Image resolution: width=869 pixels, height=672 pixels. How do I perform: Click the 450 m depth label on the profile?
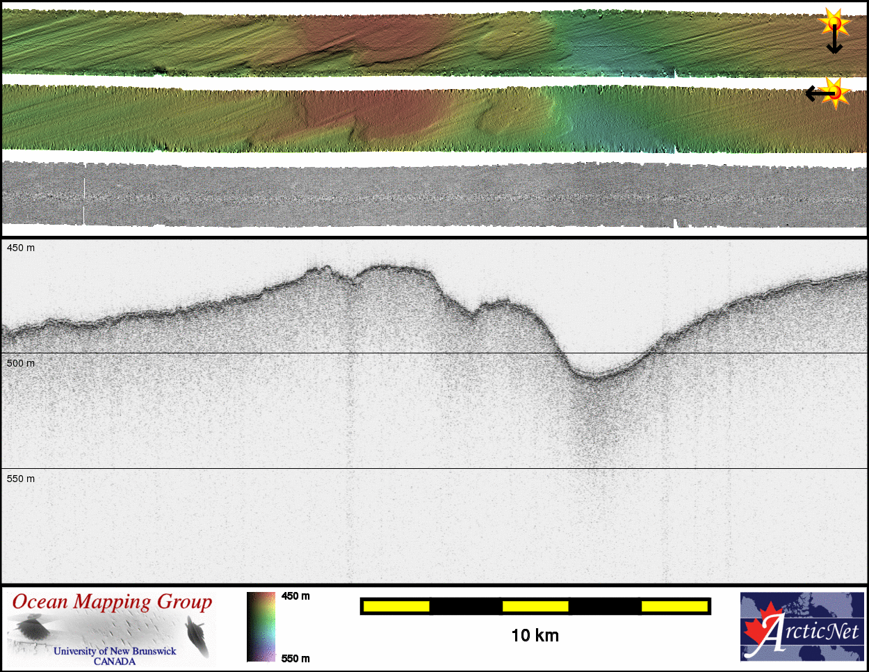pos(21,248)
